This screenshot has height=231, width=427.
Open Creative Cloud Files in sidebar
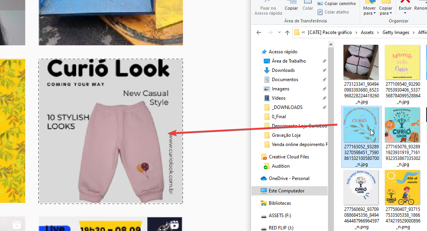point(289,157)
